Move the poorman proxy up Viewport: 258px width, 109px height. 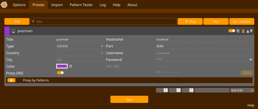(248, 31)
